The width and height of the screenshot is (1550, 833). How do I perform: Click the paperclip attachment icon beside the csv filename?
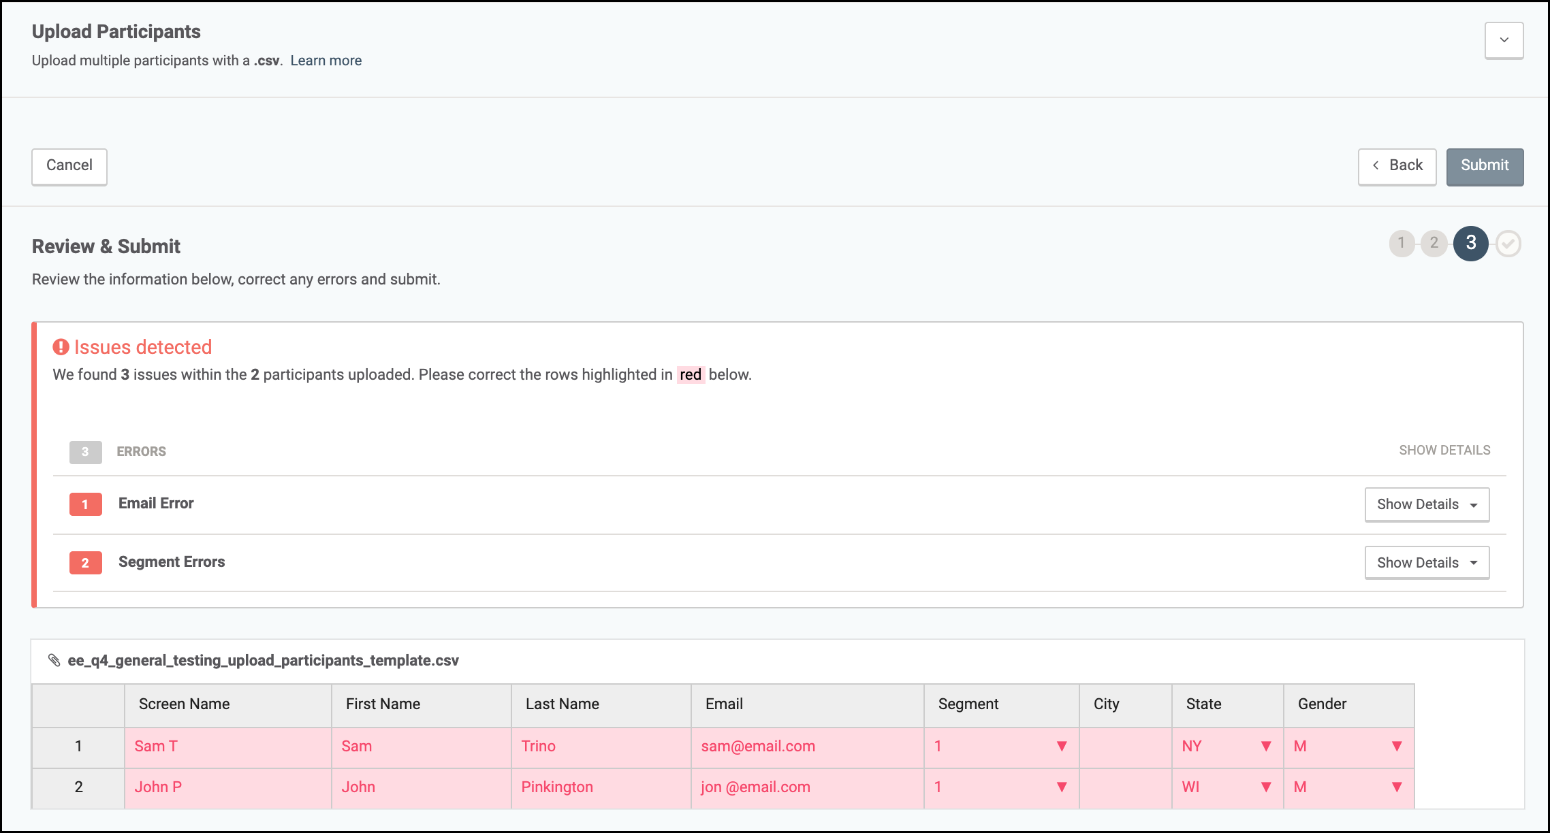click(x=54, y=660)
